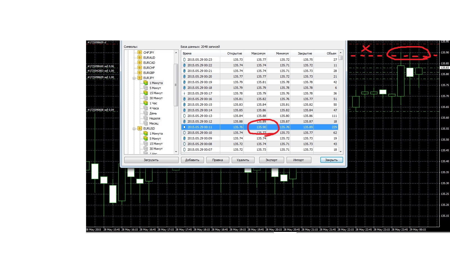The image size is (450, 253).
Task: Collapse the EURUSD tree node
Action: [134, 129]
